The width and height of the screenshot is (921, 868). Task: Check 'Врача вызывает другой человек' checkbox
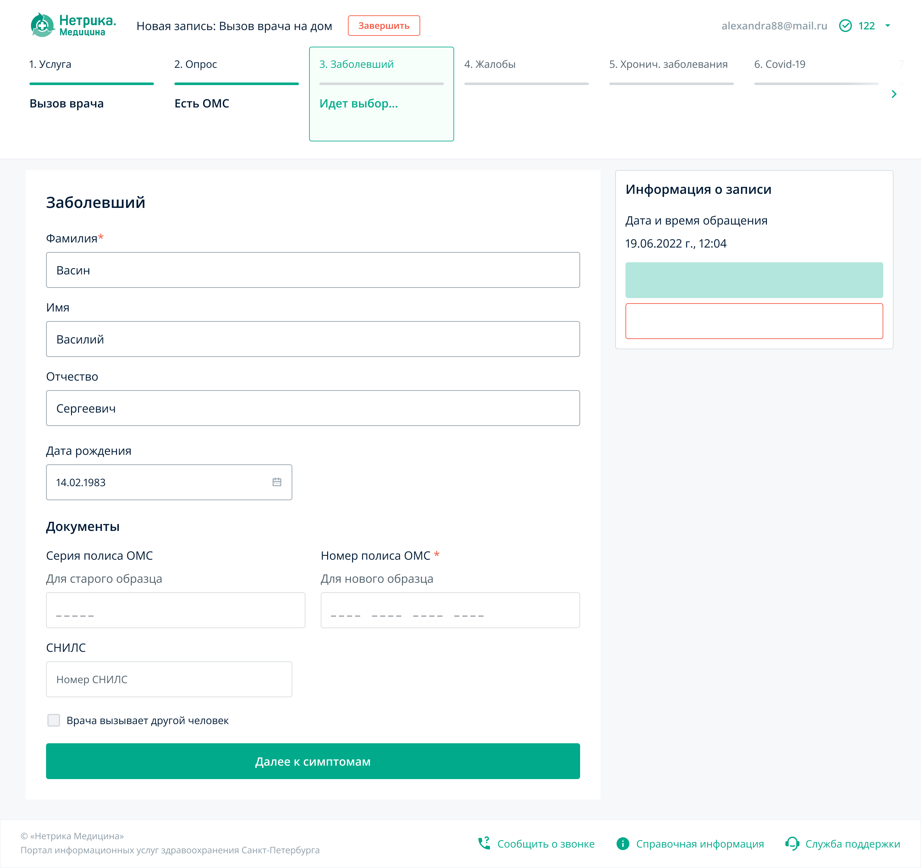click(54, 720)
